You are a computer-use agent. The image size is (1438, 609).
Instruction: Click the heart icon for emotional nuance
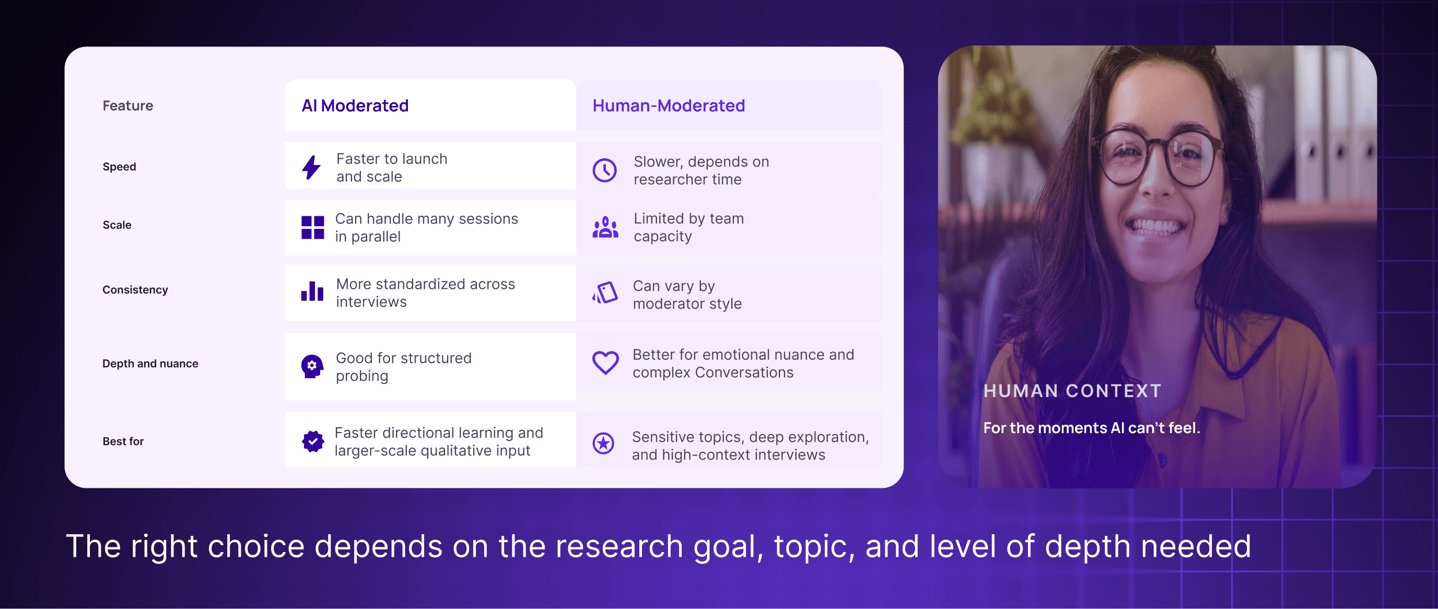click(605, 363)
